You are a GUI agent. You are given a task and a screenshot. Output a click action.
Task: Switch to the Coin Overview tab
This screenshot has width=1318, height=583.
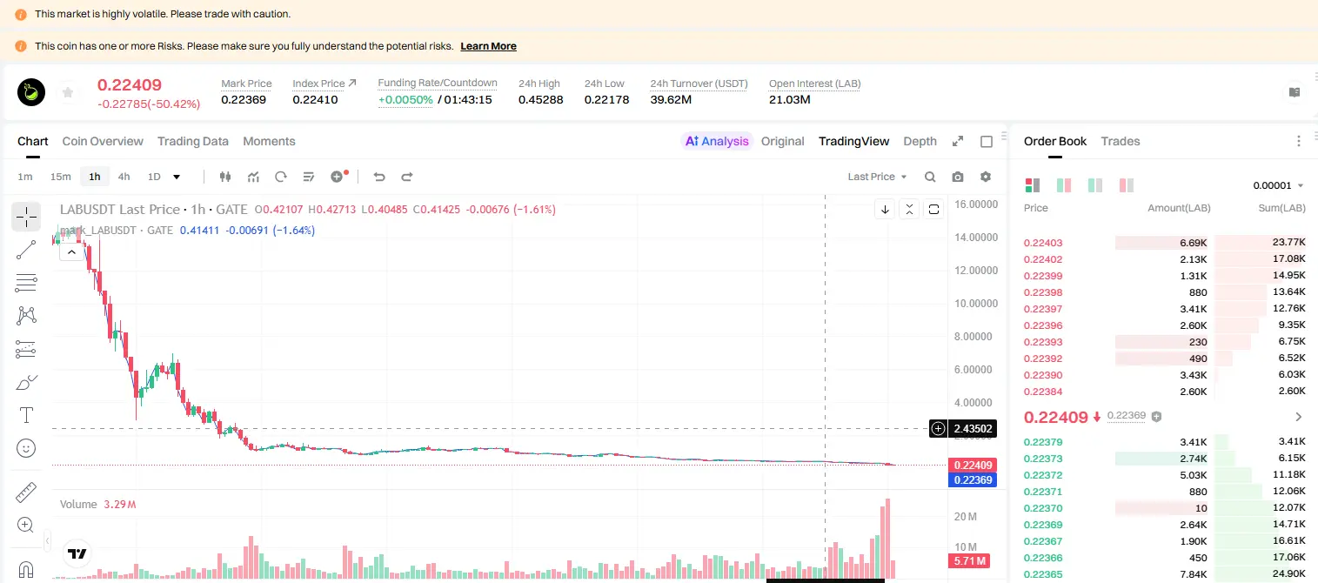(x=103, y=141)
